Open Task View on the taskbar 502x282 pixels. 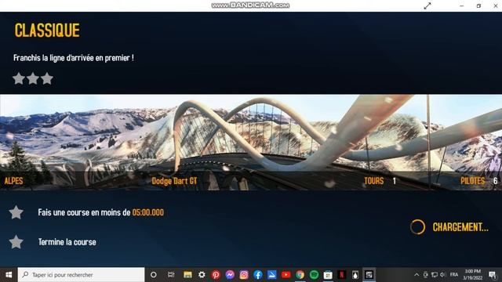pyautogui.click(x=171, y=275)
